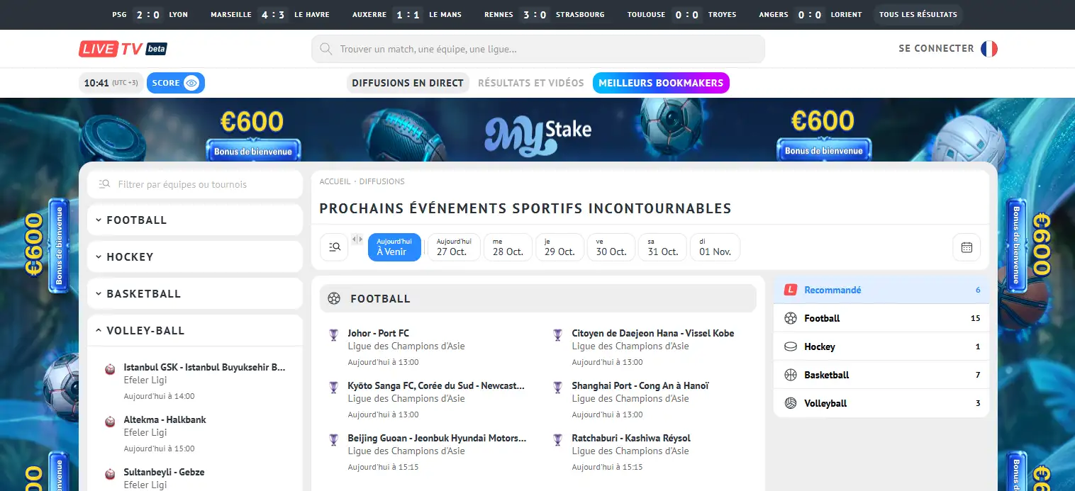Click the Football ball icon in category list
The image size is (1075, 491).
(x=791, y=318)
